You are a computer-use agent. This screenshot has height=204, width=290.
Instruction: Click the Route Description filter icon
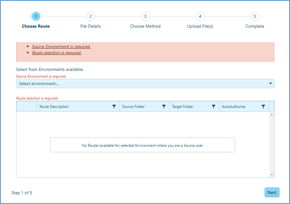(x=114, y=107)
